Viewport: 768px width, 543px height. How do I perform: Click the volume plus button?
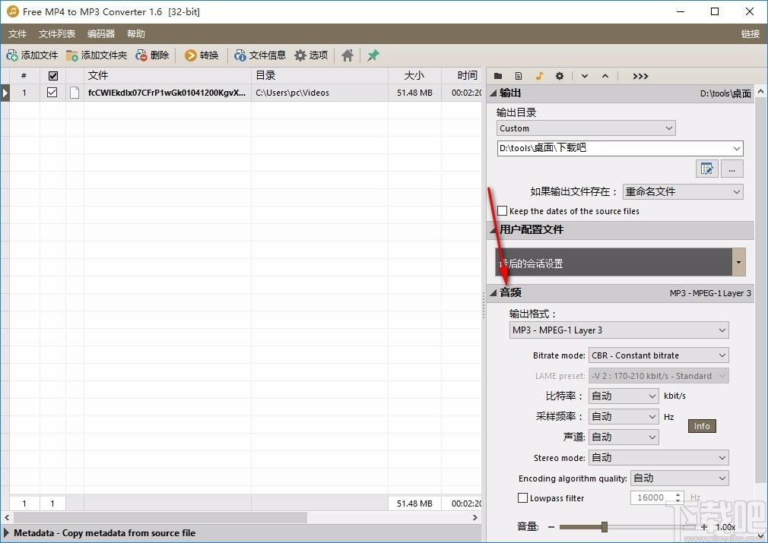click(x=704, y=527)
